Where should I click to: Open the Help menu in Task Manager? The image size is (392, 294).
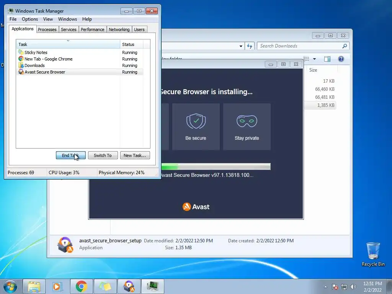click(87, 19)
